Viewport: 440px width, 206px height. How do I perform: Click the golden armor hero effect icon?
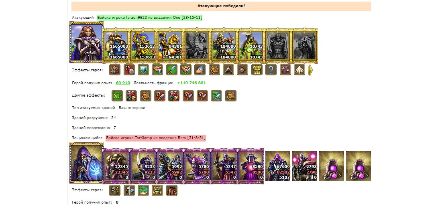coord(257,70)
